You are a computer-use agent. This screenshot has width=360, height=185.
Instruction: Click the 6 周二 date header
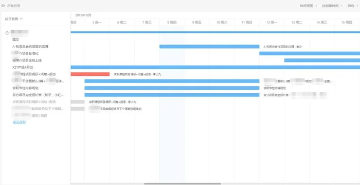click(x=122, y=23)
